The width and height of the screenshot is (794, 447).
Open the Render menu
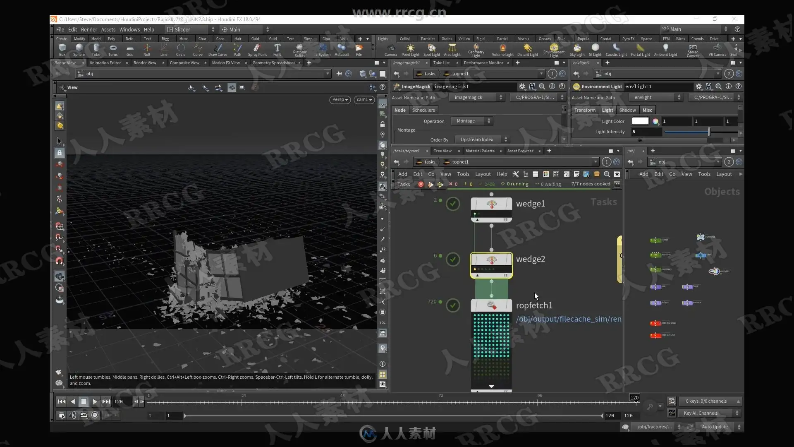tap(89, 29)
